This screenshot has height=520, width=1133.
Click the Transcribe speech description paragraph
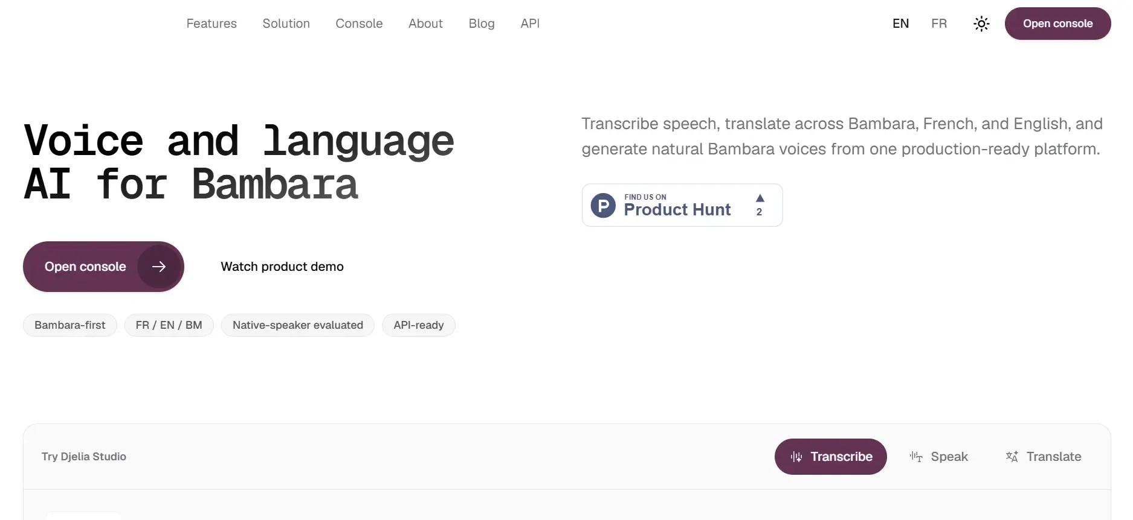tap(842, 136)
